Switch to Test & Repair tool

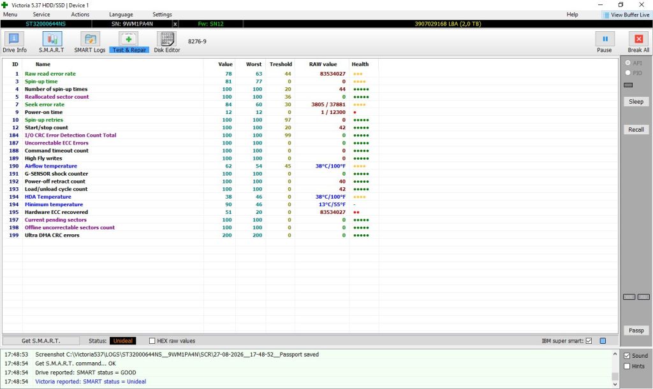[x=129, y=39]
